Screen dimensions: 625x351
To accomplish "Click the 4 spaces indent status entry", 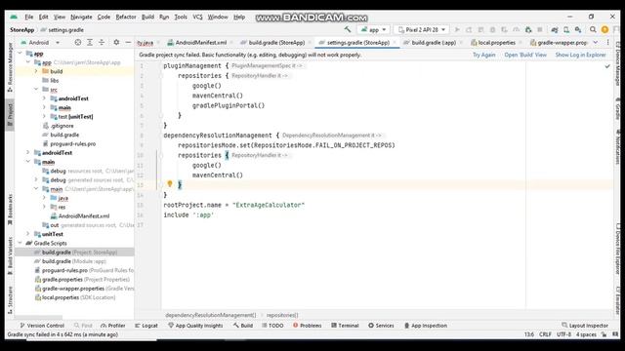I will coord(586,334).
